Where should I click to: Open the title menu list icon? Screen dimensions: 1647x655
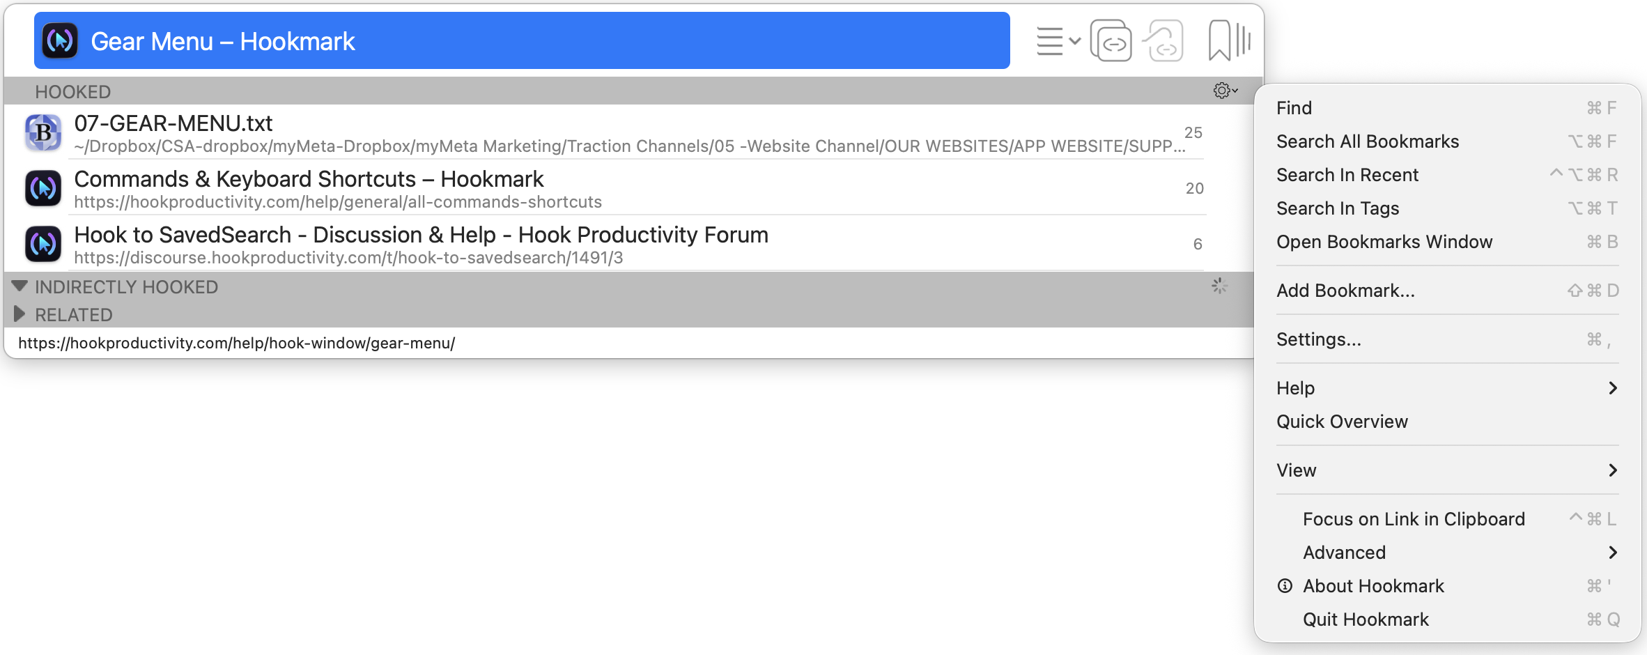pyautogui.click(x=1057, y=41)
